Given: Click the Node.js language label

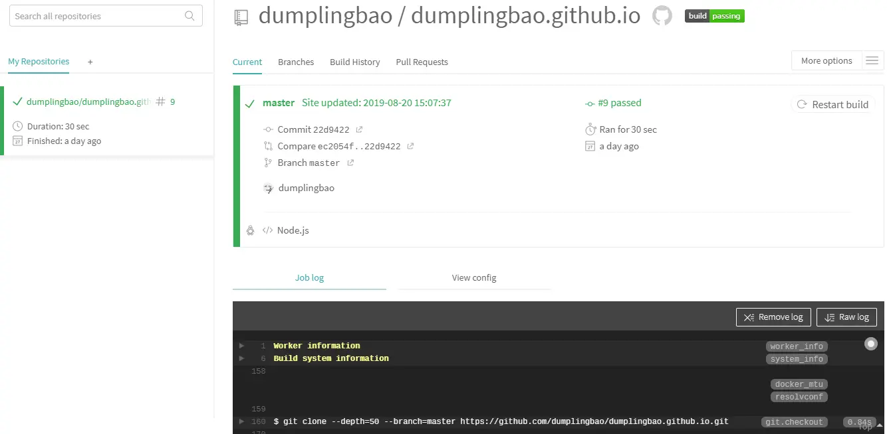Looking at the screenshot, I should (293, 230).
